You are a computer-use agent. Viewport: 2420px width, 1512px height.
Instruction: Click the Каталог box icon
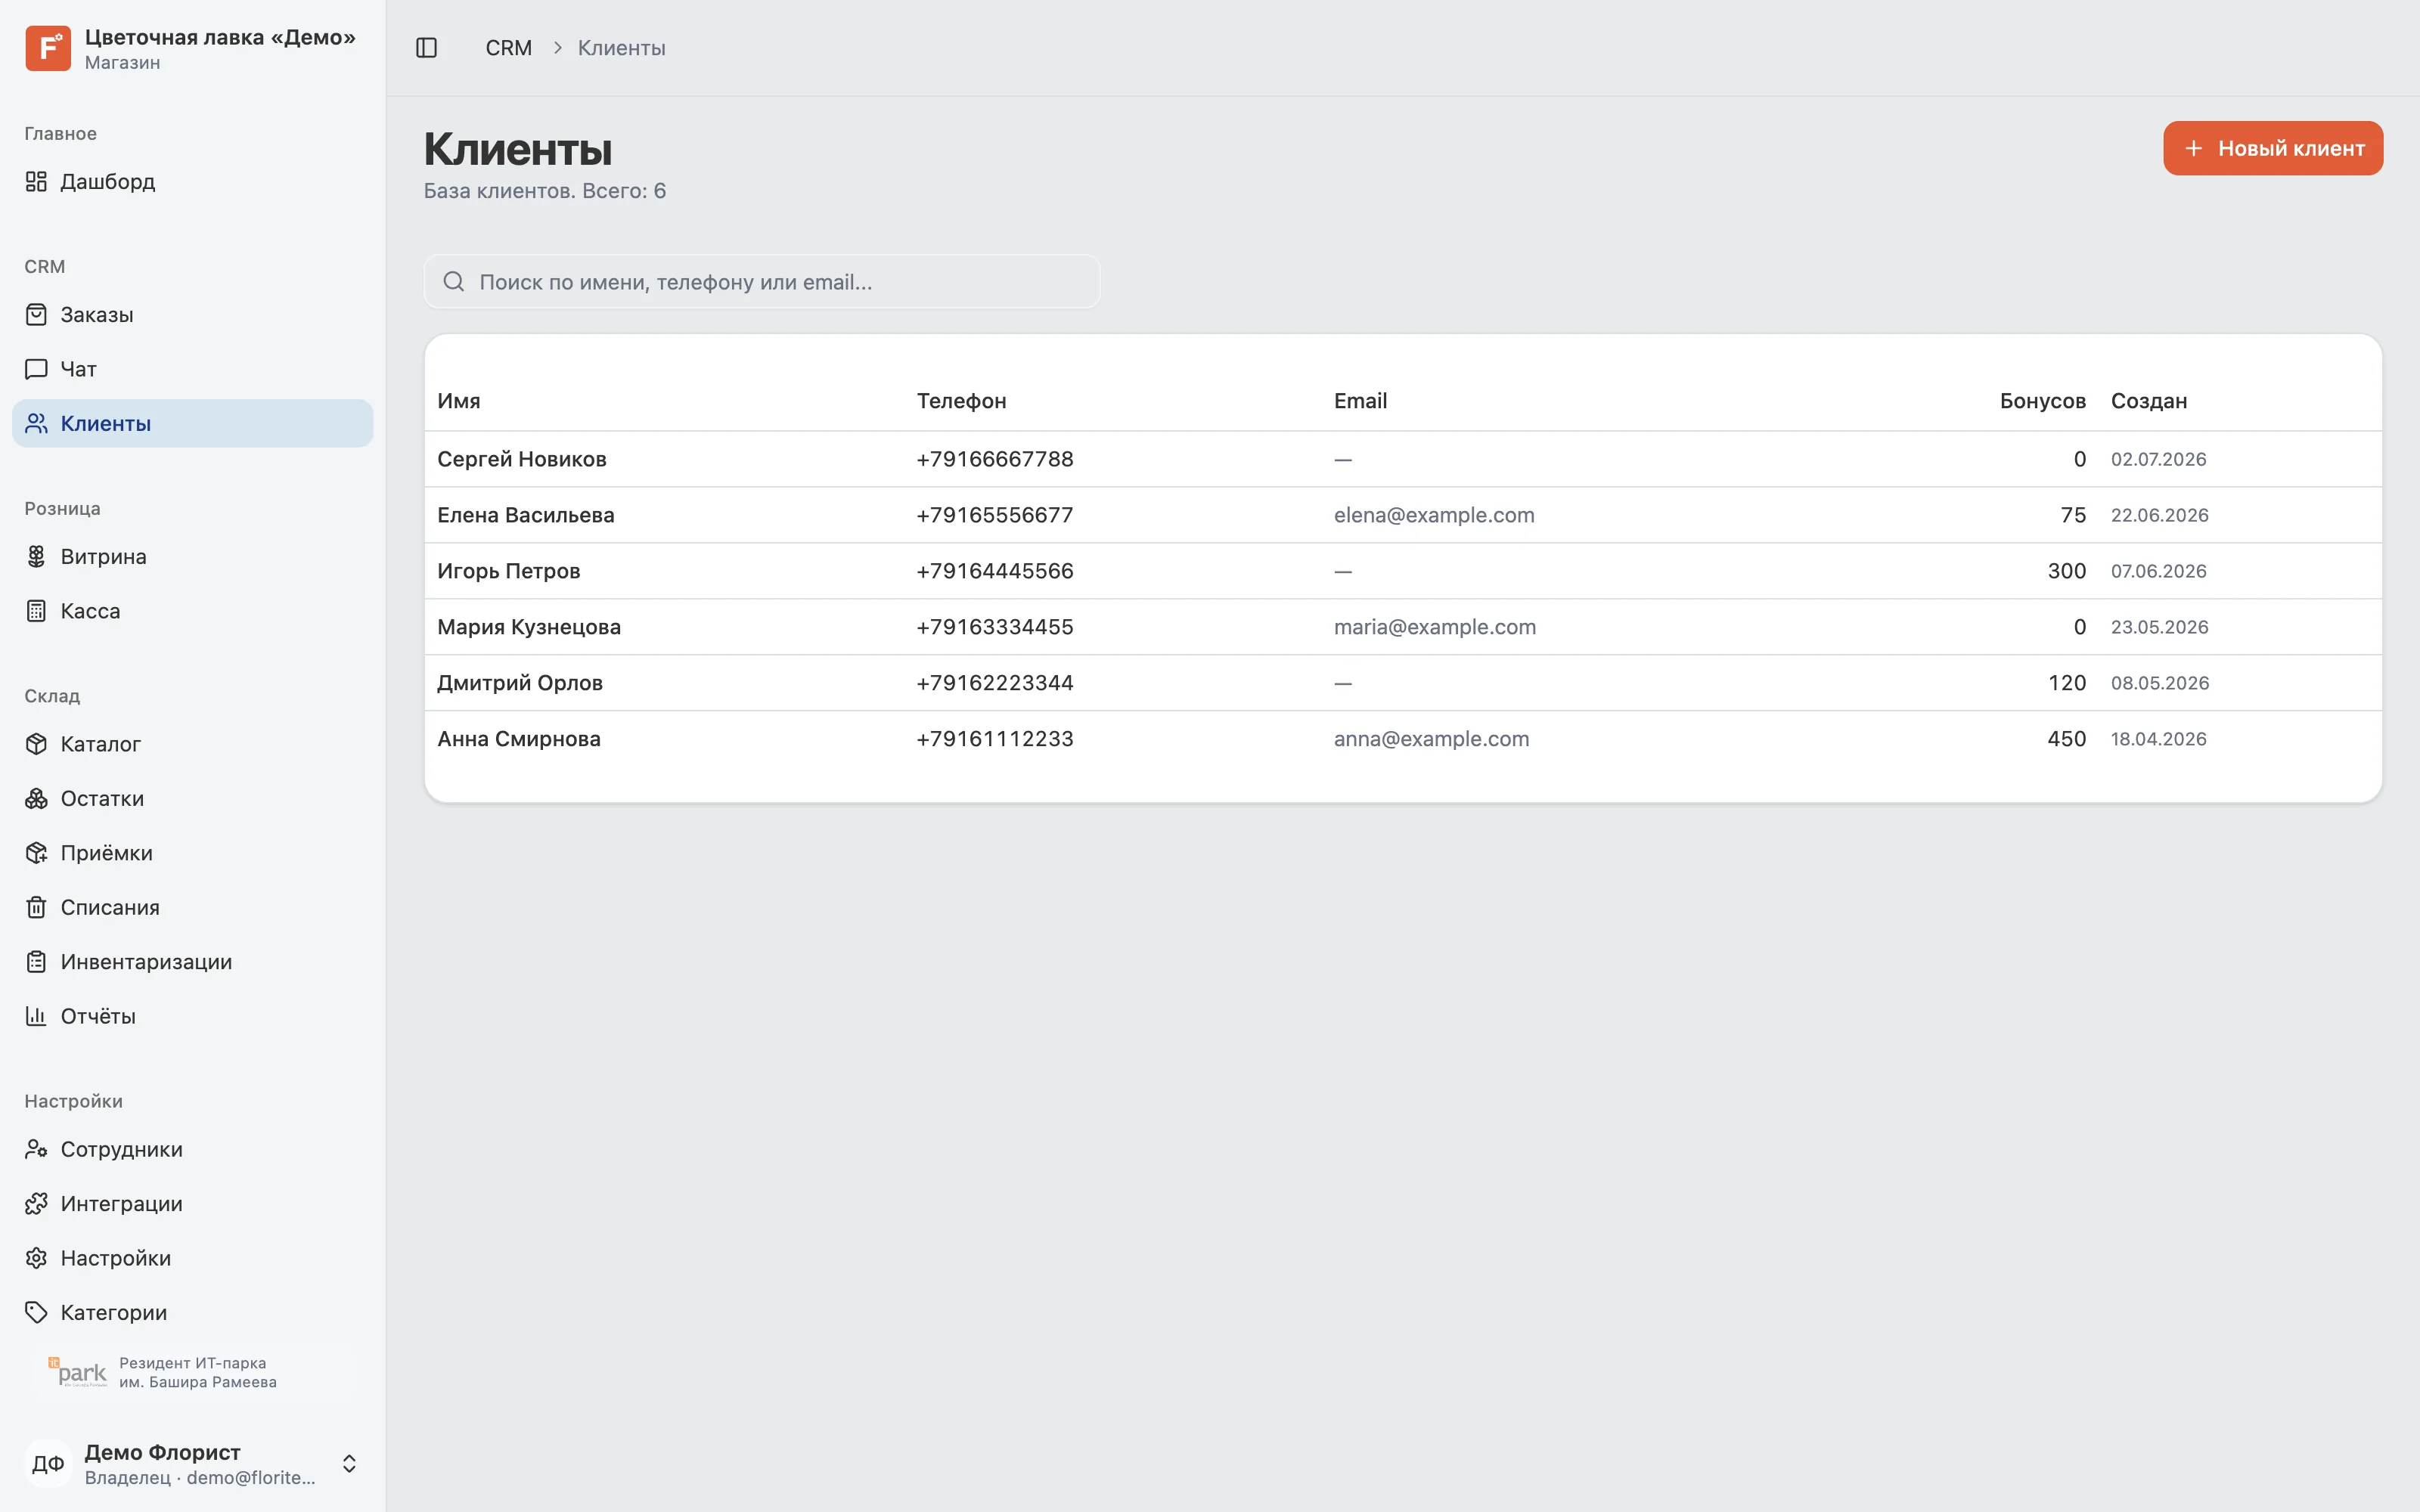tap(36, 744)
